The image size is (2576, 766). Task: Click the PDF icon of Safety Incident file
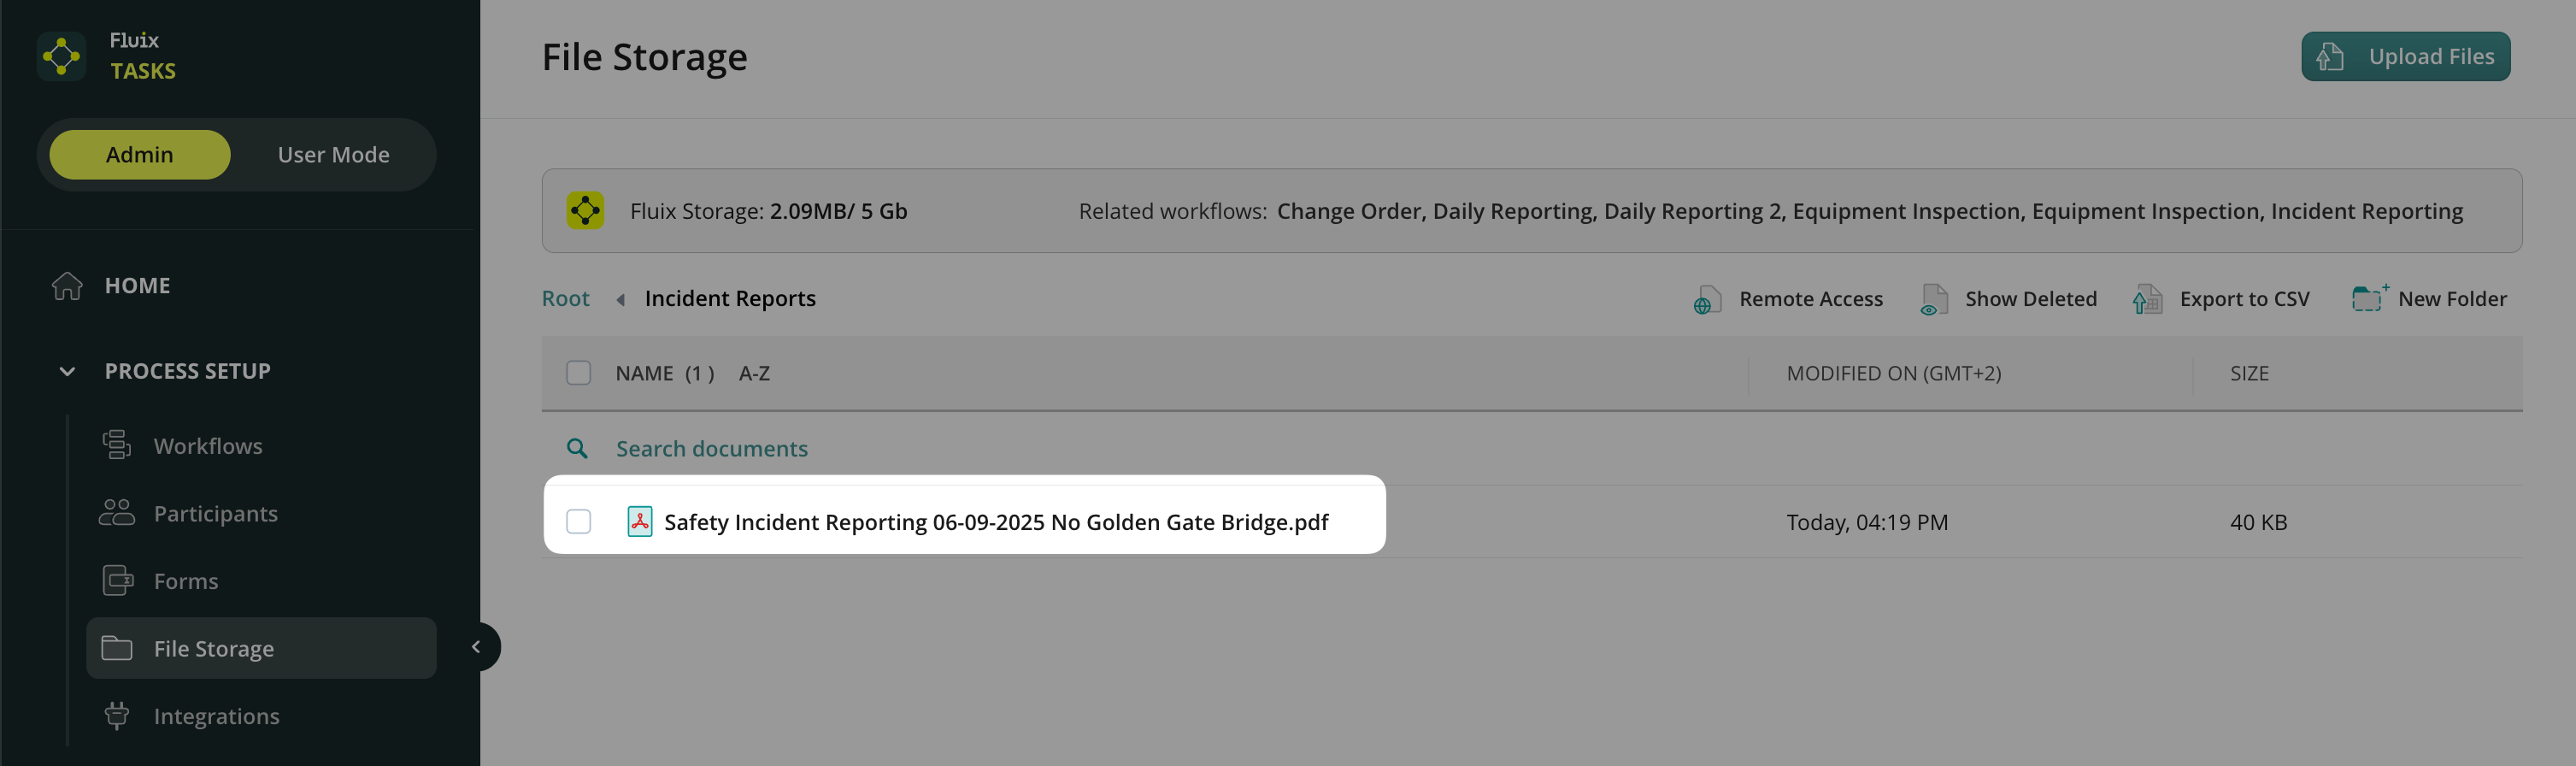(x=639, y=522)
